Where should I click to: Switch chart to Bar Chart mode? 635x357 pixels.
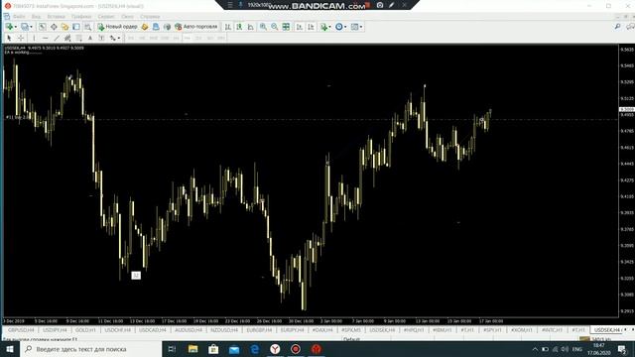[x=228, y=27]
